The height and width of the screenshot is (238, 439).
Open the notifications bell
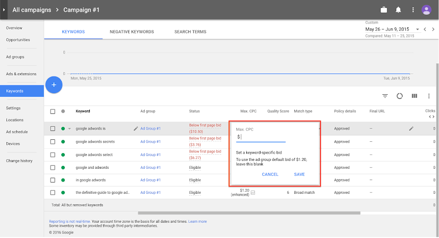(x=398, y=10)
